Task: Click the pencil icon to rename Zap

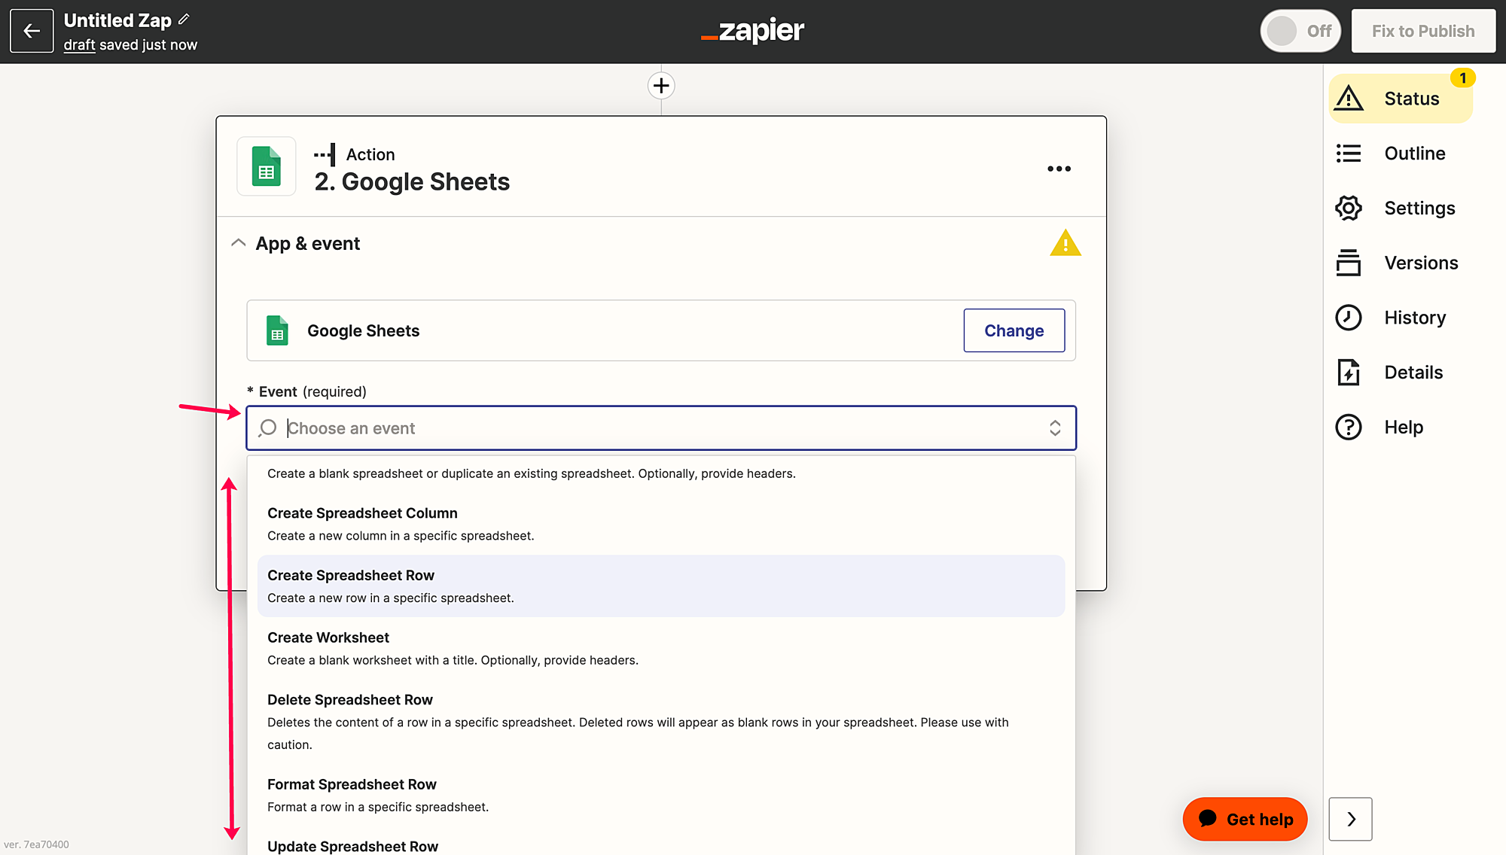Action: tap(184, 20)
